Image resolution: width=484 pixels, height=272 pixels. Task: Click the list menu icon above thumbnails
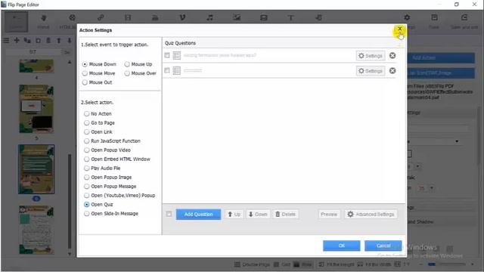point(6,40)
